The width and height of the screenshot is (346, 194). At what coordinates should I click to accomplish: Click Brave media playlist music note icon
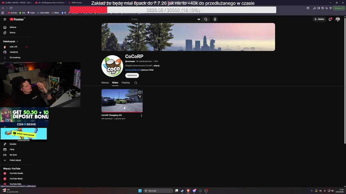pos(314,8)
